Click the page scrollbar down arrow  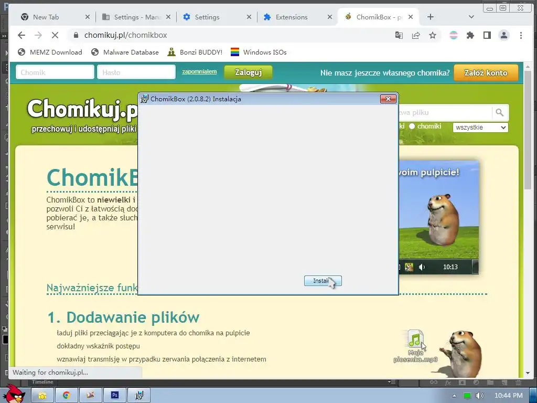(x=528, y=373)
